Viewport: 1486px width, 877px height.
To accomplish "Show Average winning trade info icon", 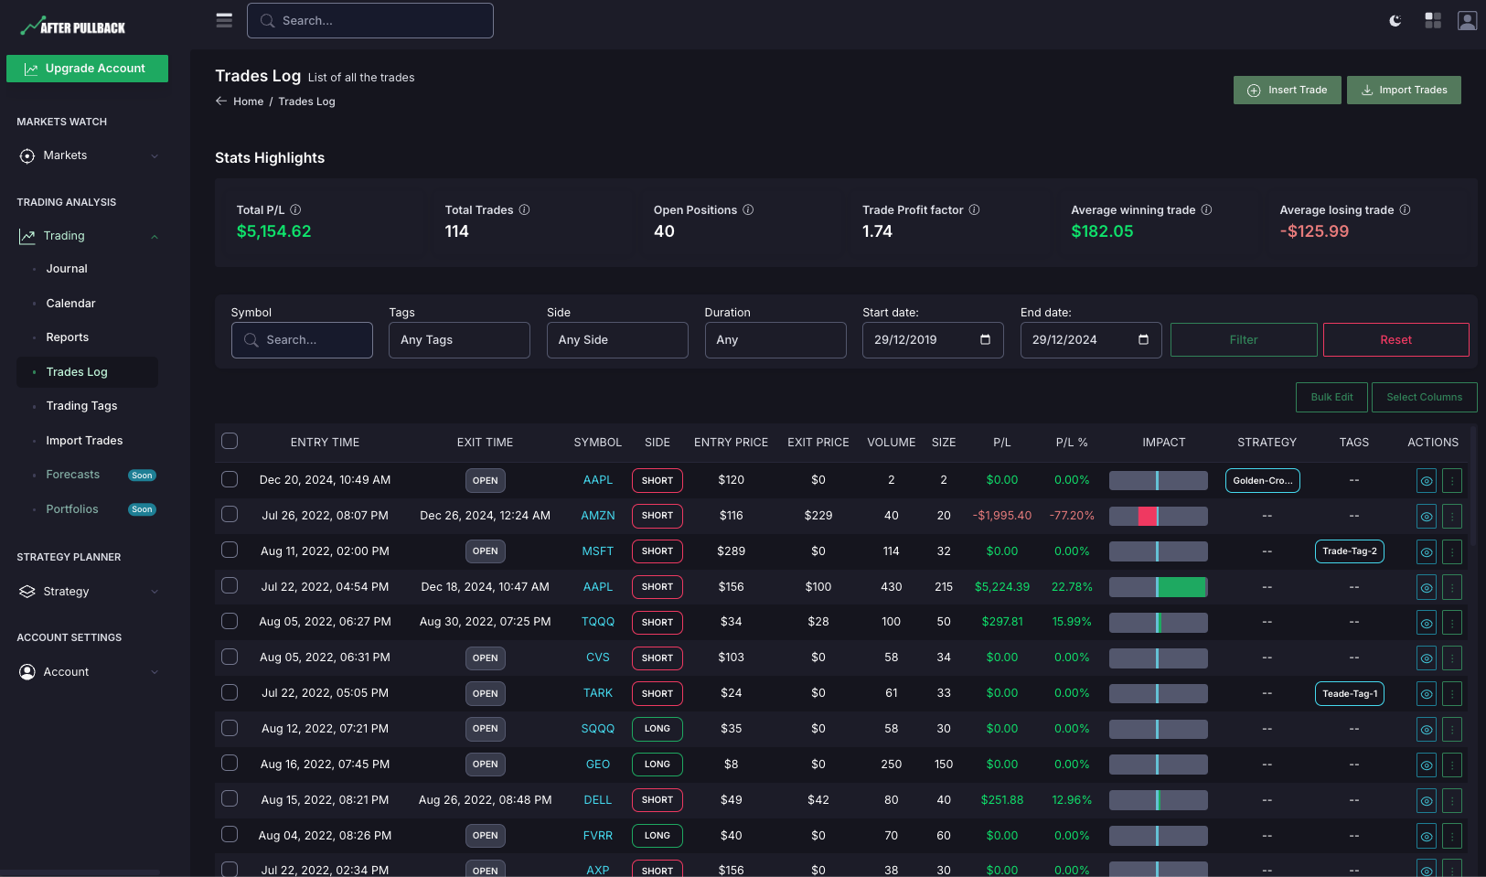I will (x=1206, y=209).
